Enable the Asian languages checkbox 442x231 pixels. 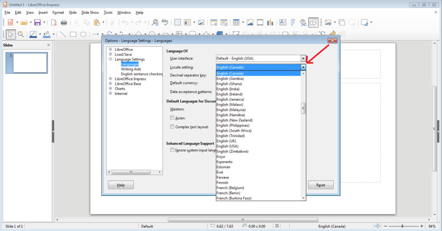pyautogui.click(x=172, y=118)
